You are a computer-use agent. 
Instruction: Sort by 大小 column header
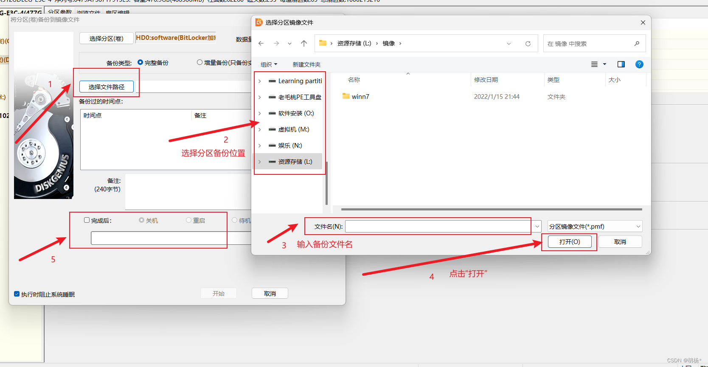pos(615,80)
